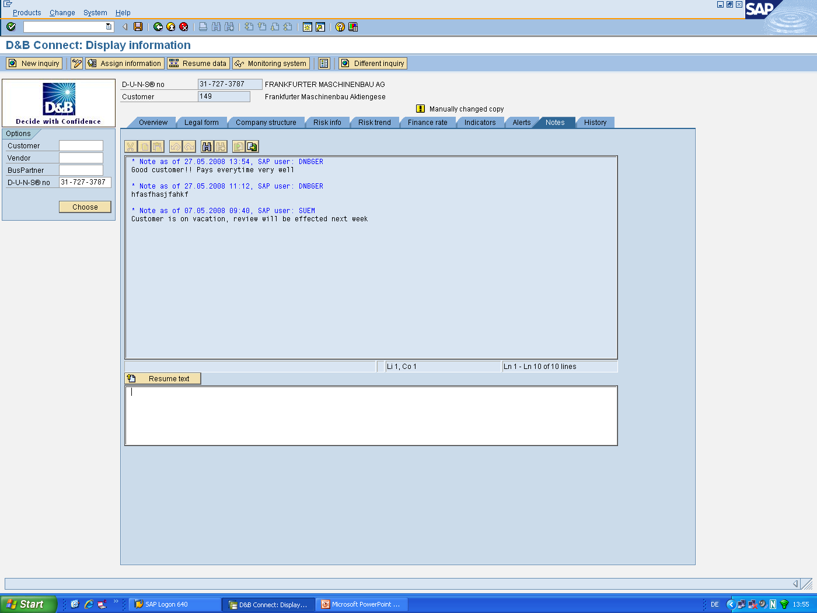Click the Cut scissors icon in notes editor
817x613 pixels.
click(131, 147)
